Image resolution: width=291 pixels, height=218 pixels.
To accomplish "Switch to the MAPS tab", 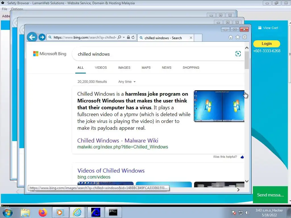I will 146,68.
